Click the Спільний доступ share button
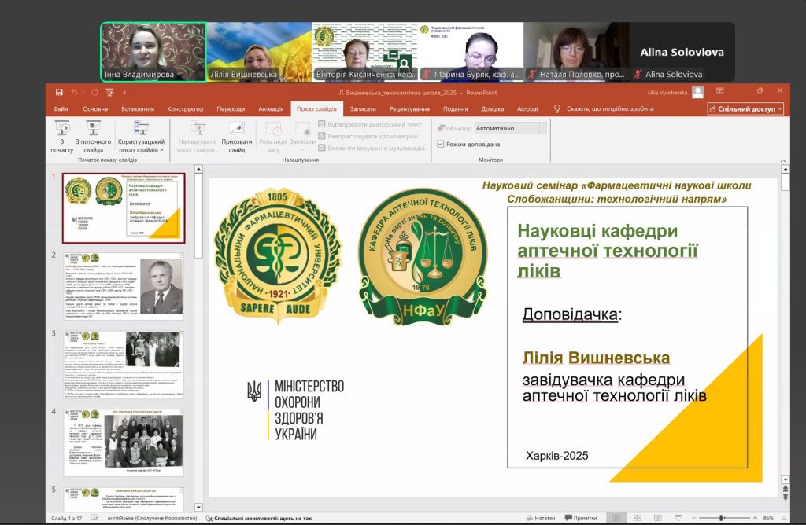The width and height of the screenshot is (806, 525). pyautogui.click(x=745, y=108)
